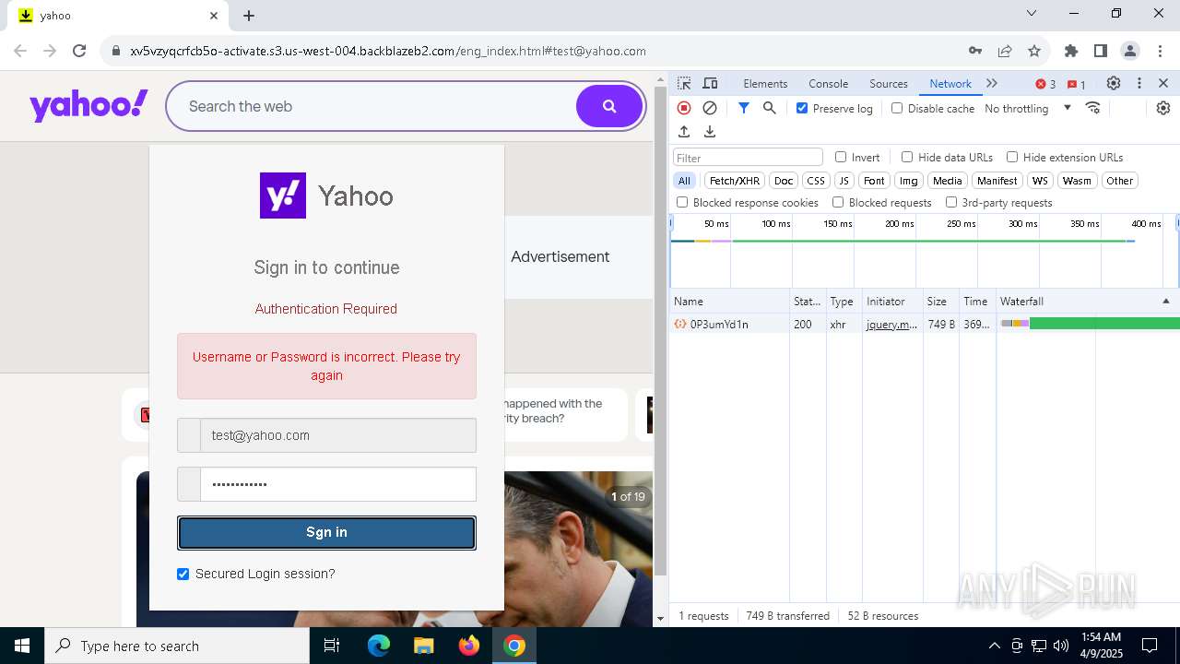Open jquery initiator link

[891, 325]
